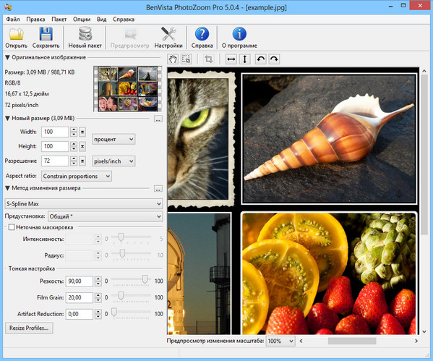Screen dimensions: 433x361
Task: Open the Пакет menu
Action: point(59,20)
